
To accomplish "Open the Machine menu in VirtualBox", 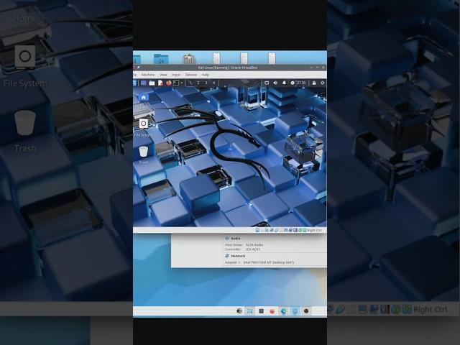I will point(148,75).
